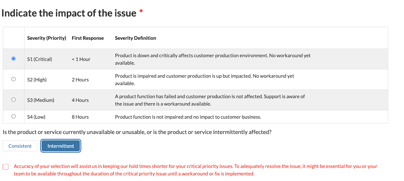Viewport: 404px width, 181px height.
Task: Choose the S2 High severity radio button
Action: [x=14, y=79]
